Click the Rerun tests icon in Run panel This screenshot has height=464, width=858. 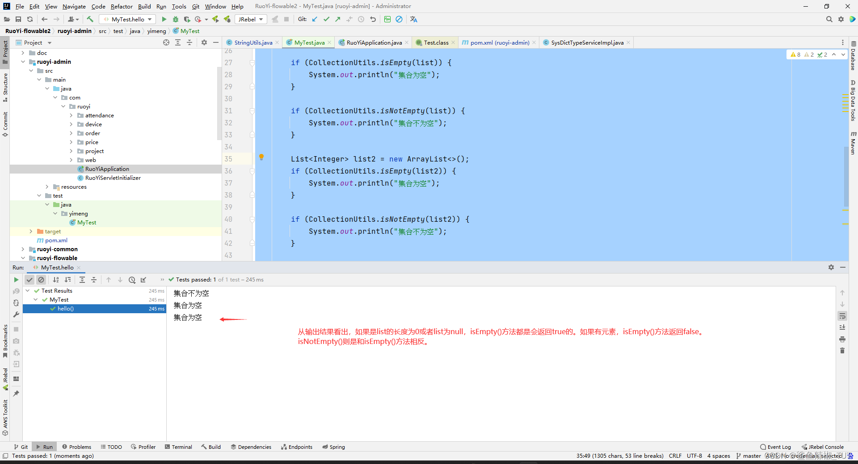click(16, 280)
